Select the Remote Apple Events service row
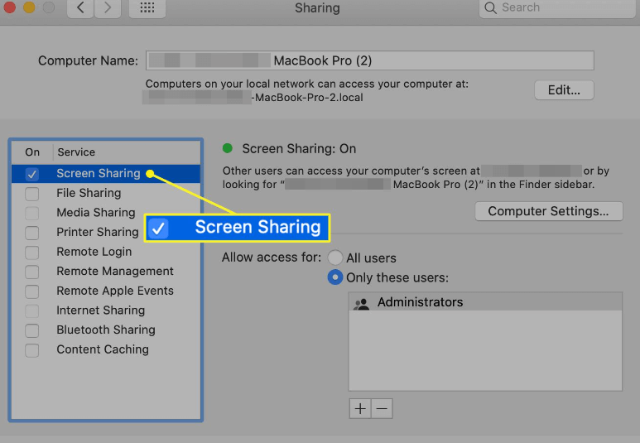Viewport: 640px width, 443px height. (106, 291)
